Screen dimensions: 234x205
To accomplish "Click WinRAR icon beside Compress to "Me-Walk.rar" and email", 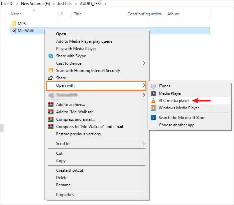I will [x=51, y=126].
